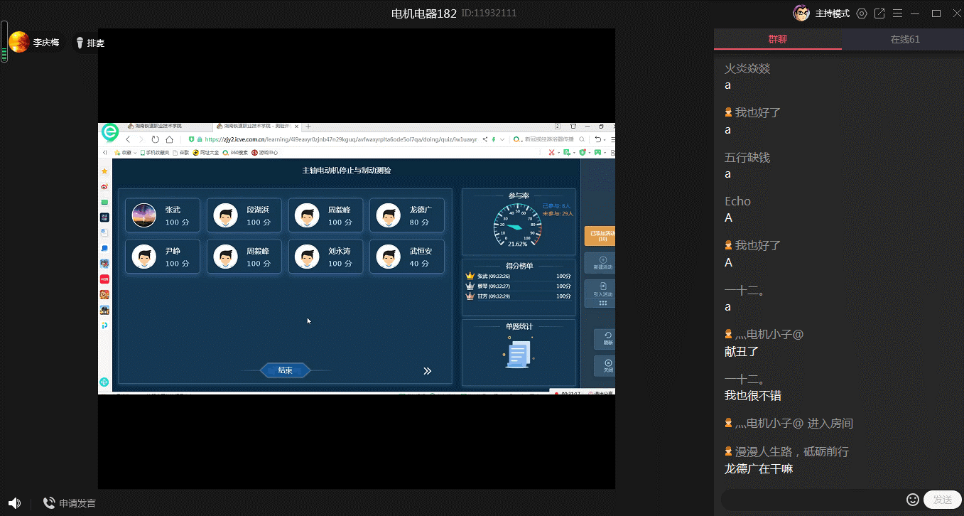Click the 参与率 gauge dial

[x=518, y=225]
